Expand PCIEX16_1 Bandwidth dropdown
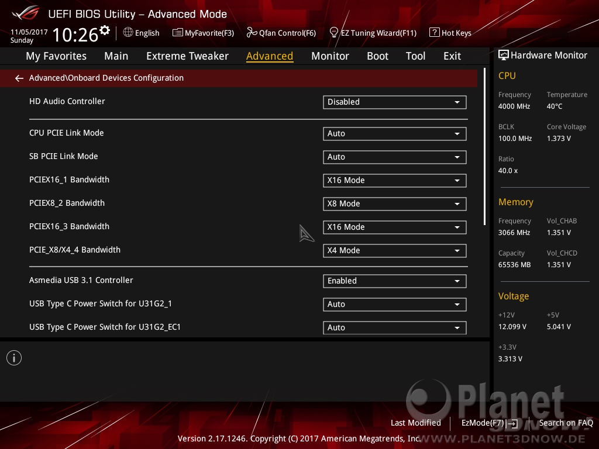 tap(394, 180)
